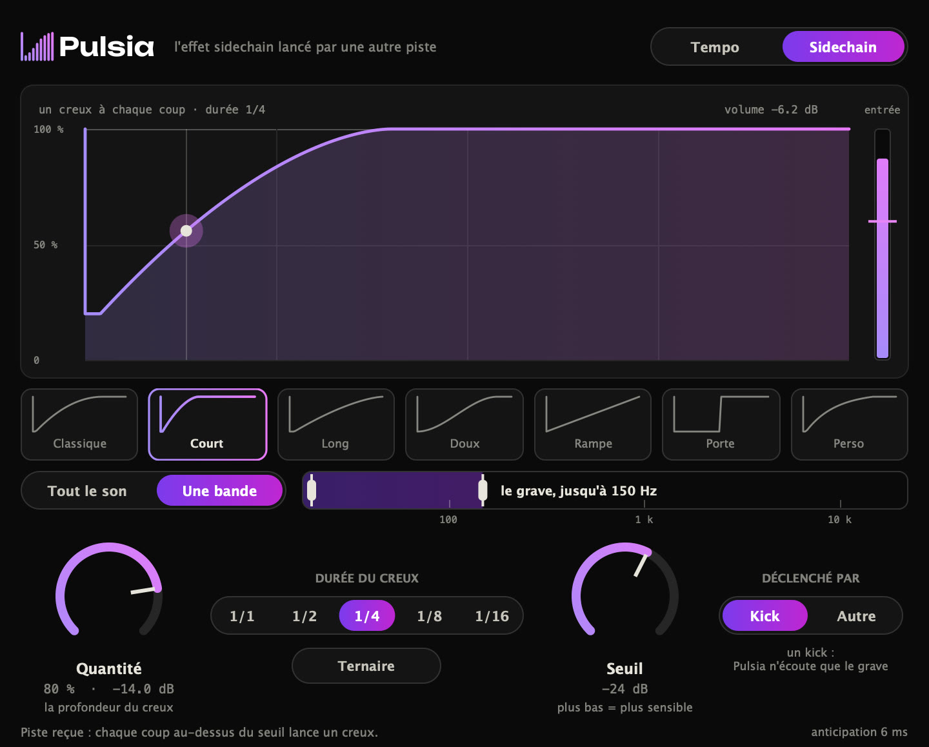The width and height of the screenshot is (929, 747).
Task: Set dip duration to 1/8
Action: pos(430,616)
